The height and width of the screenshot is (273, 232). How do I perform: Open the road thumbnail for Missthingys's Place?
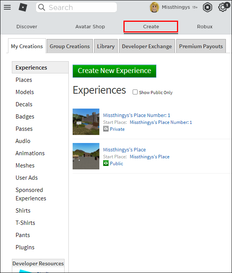[86, 156]
